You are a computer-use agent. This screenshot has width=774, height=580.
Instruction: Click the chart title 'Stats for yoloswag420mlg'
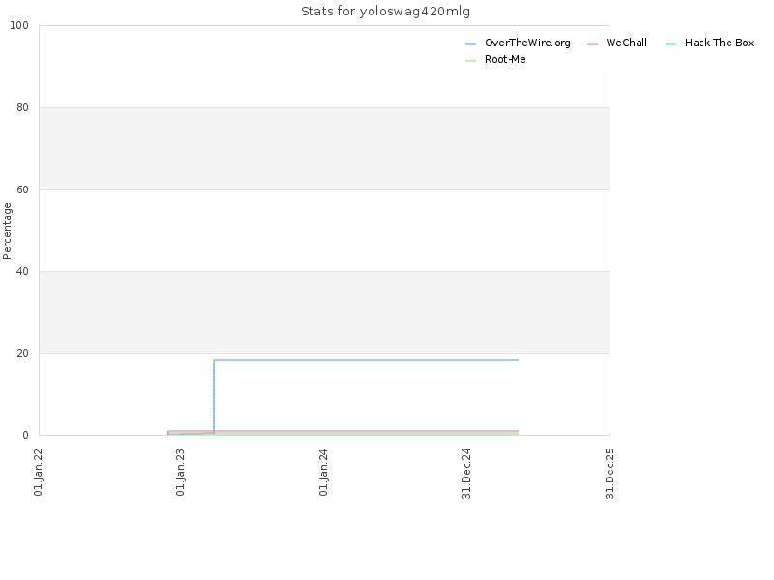[x=385, y=12]
